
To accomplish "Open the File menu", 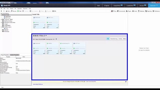I will [1, 8].
